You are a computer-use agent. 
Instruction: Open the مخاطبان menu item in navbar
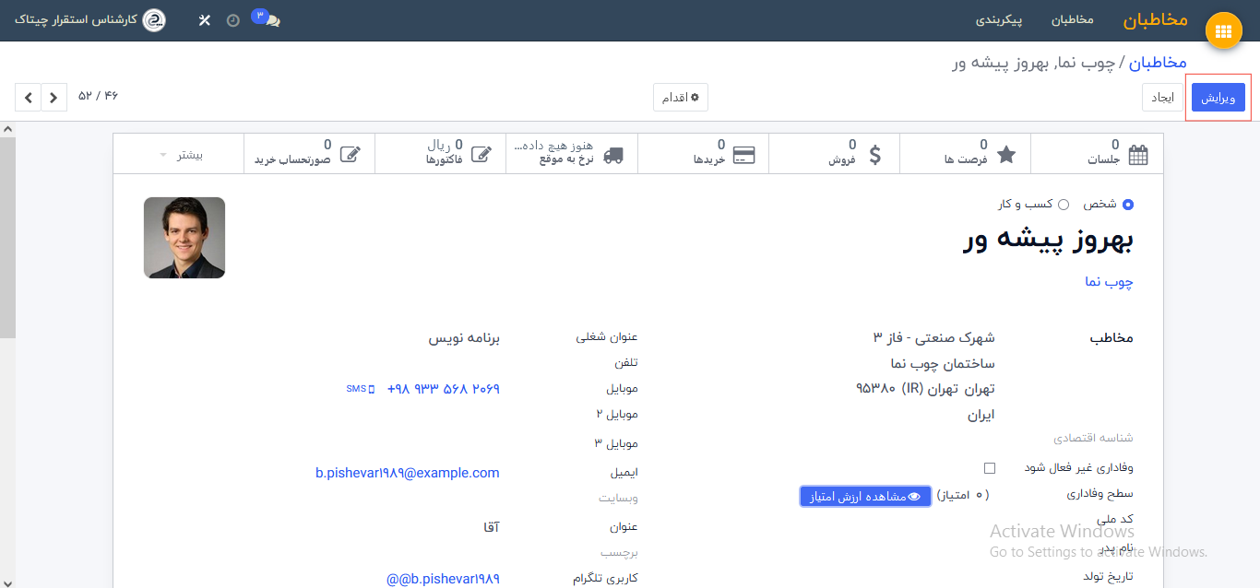(x=1072, y=20)
